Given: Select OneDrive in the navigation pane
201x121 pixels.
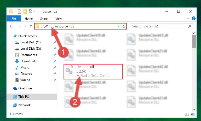Looking at the screenshot, I should [x=25, y=88].
